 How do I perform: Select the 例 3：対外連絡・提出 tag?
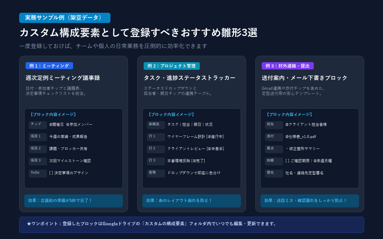(x=288, y=66)
